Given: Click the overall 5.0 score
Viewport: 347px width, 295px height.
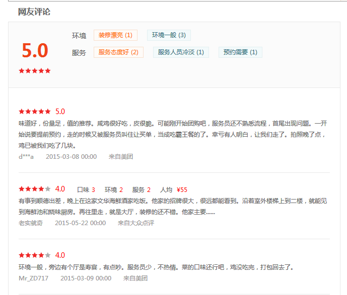Looking at the screenshot, I should (35, 50).
